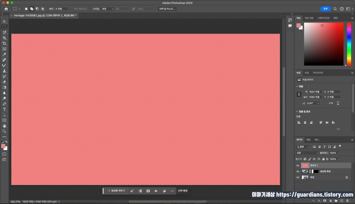
Task: Enable lock position for layer
Action: coord(314,159)
